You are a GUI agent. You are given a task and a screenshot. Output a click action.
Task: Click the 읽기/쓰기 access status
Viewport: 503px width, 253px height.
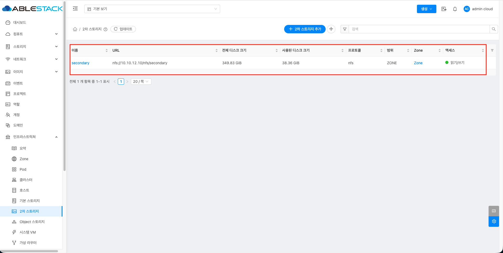[x=455, y=63]
